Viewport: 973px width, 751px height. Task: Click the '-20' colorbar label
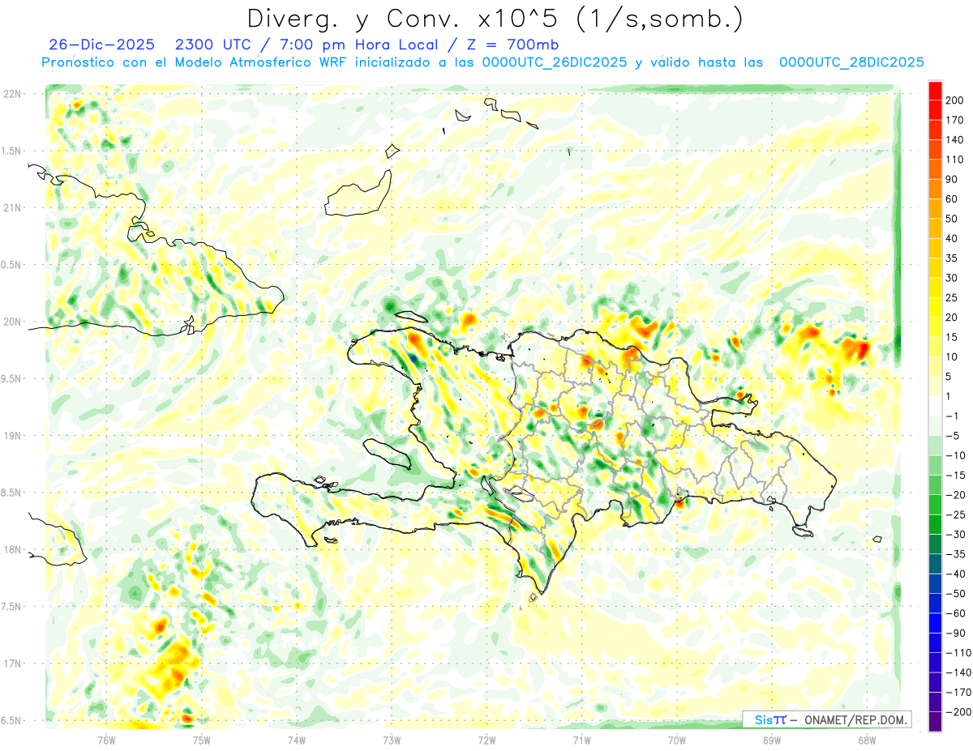[x=955, y=495]
